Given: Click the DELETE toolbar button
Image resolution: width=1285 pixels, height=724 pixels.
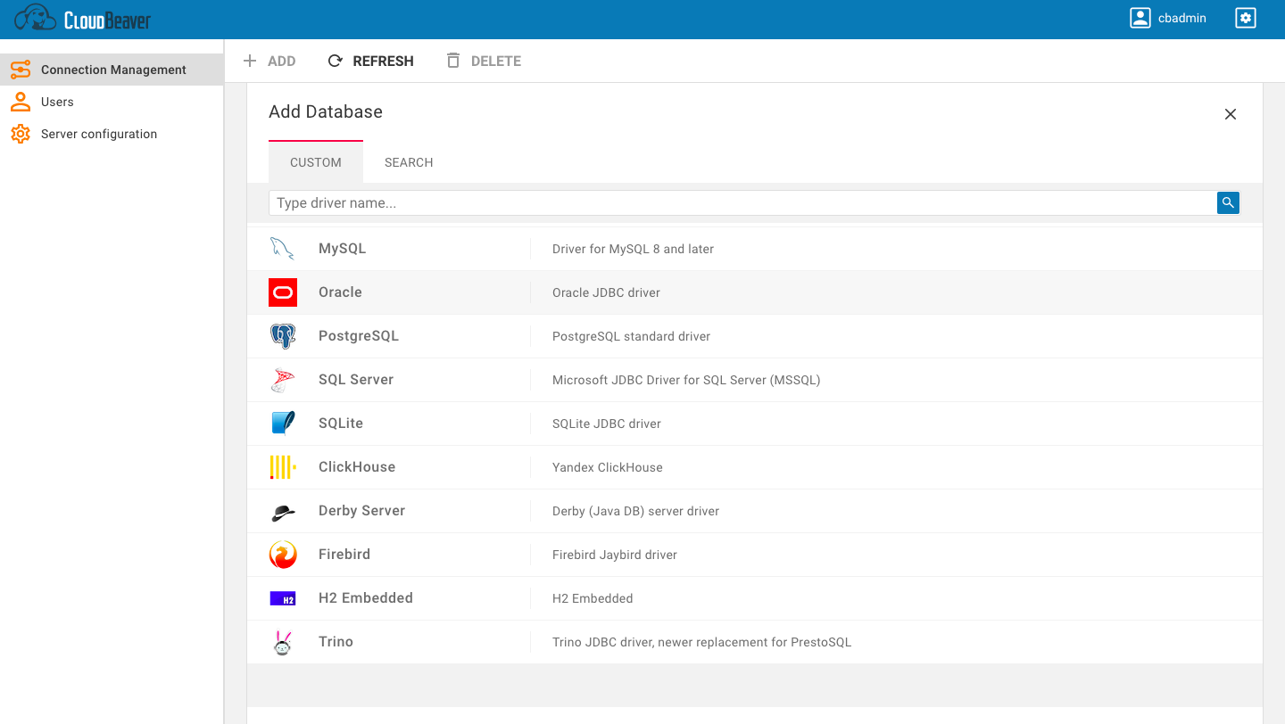Looking at the screenshot, I should (483, 61).
